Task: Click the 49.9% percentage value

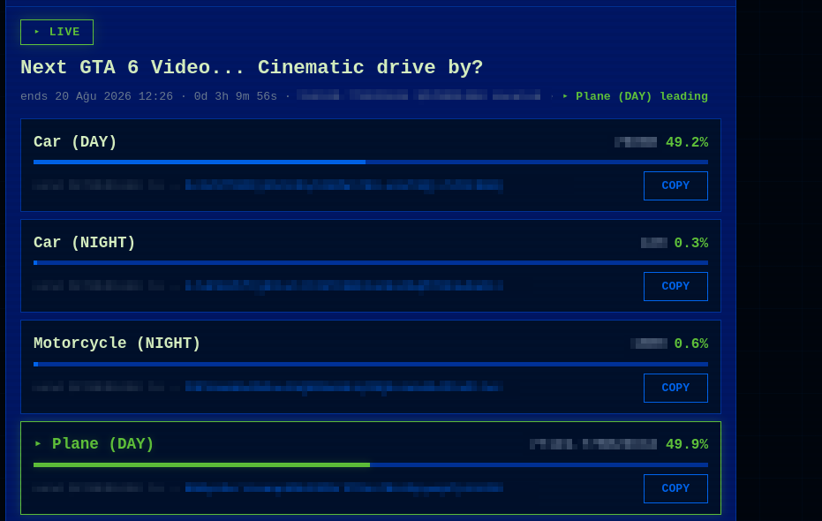Action: pyautogui.click(x=687, y=444)
